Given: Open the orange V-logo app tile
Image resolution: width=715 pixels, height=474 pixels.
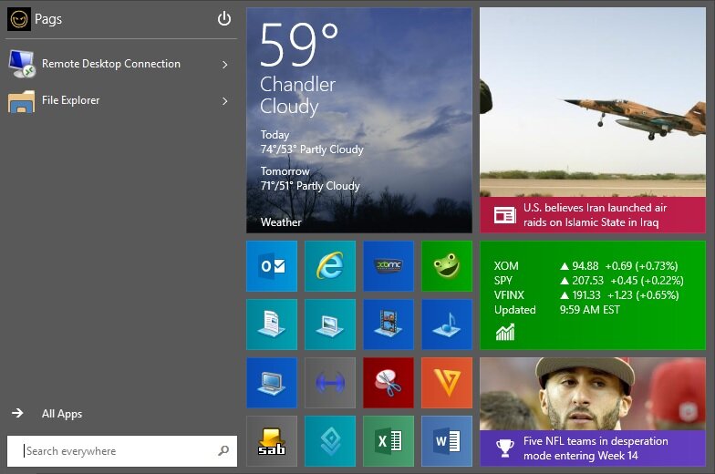Looking at the screenshot, I should tap(447, 383).
